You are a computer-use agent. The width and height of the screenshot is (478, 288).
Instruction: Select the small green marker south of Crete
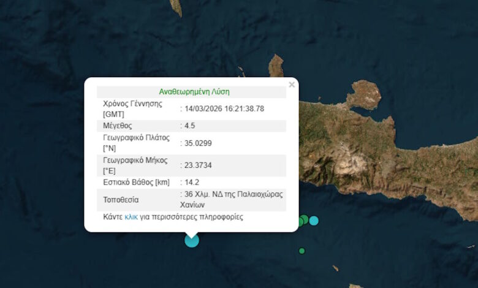coord(302,251)
